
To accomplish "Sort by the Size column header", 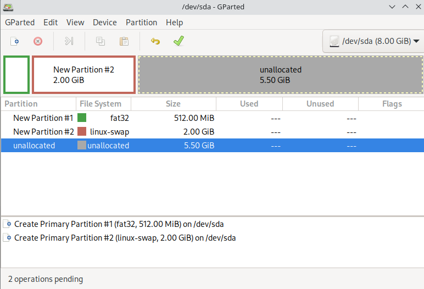I will pos(173,103).
